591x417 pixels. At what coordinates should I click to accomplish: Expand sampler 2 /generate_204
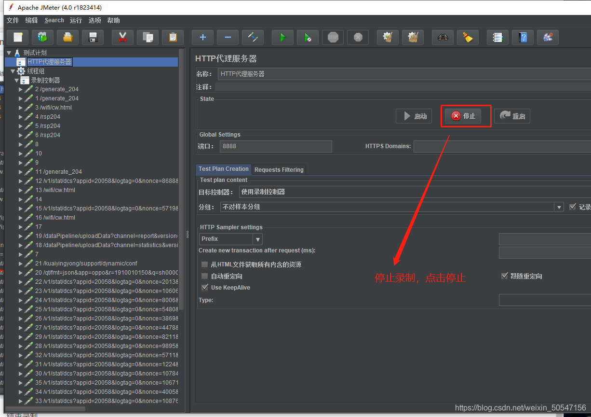21,89
